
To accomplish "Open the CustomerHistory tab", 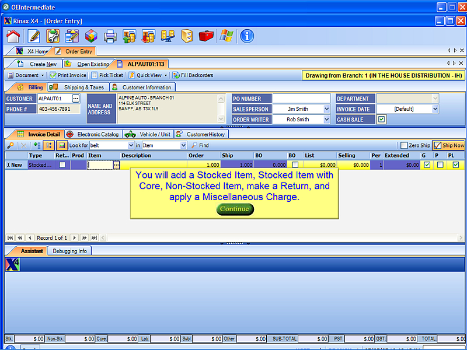I will pyautogui.click(x=201, y=134).
